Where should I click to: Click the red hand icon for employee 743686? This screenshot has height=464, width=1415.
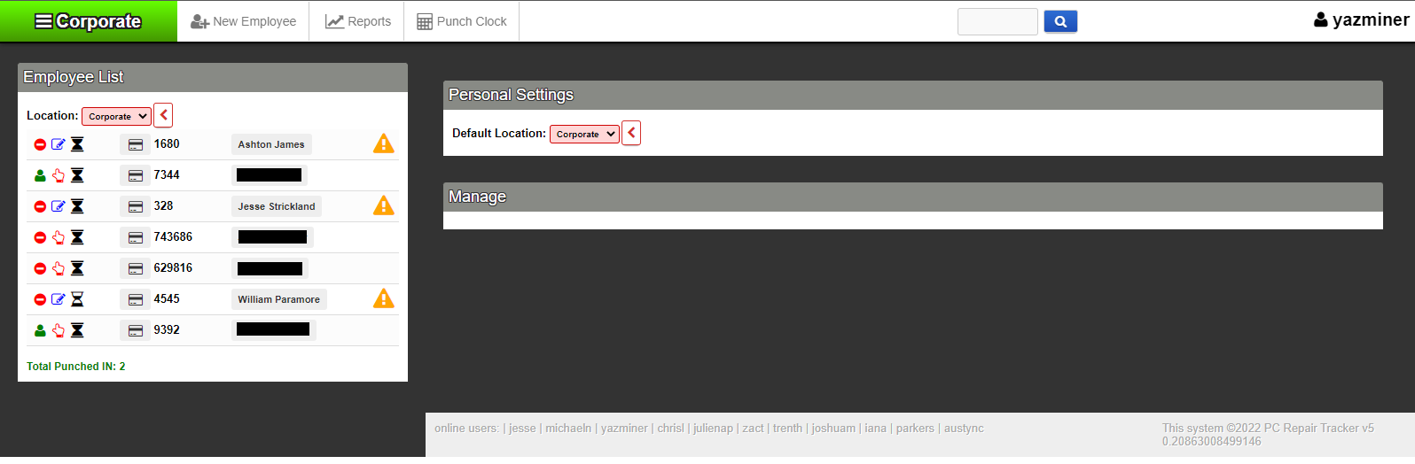tap(59, 237)
